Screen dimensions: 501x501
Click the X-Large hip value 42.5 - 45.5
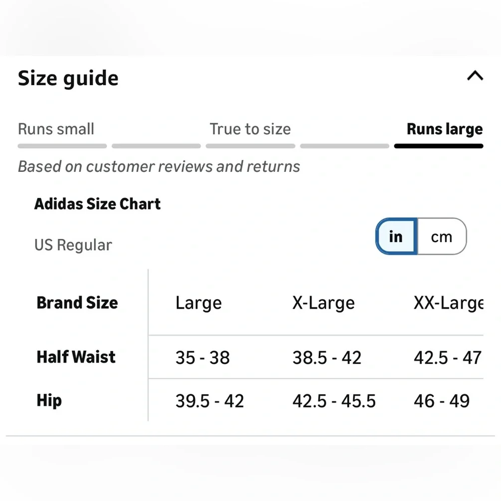pyautogui.click(x=334, y=401)
